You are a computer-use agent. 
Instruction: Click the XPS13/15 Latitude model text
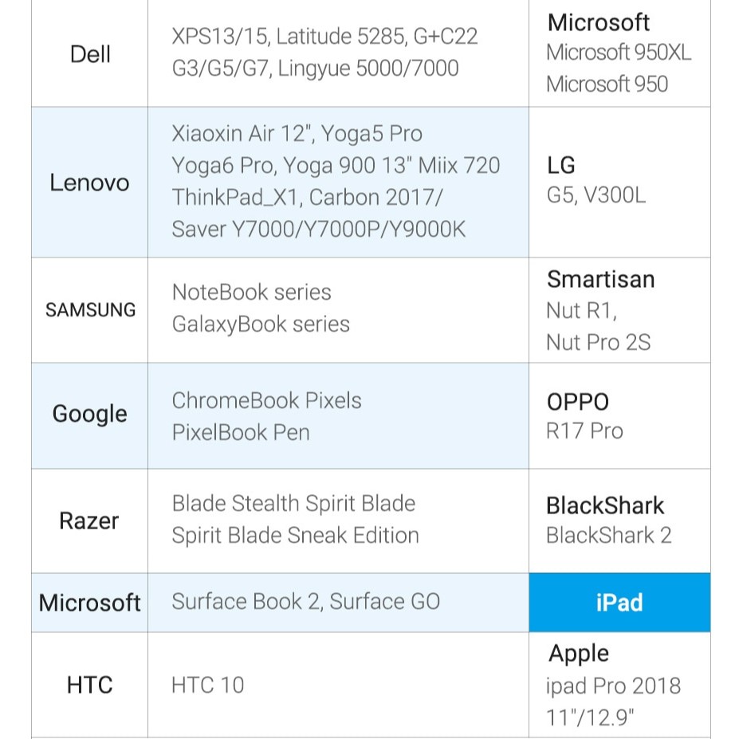click(x=324, y=37)
